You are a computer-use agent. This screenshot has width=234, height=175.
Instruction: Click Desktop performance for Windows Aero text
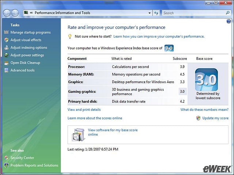(143, 82)
